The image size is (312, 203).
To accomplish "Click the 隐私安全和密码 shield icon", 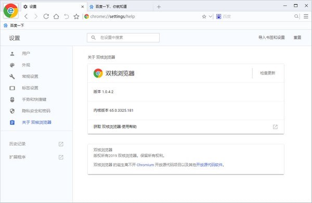I will tap(12, 111).
